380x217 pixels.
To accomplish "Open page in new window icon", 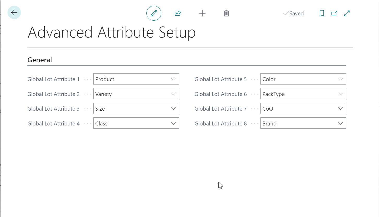I will click(334, 13).
